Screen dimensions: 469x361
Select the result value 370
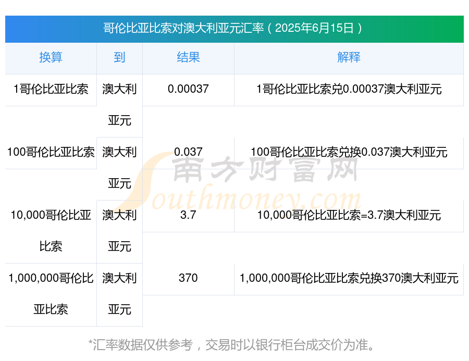(188, 278)
